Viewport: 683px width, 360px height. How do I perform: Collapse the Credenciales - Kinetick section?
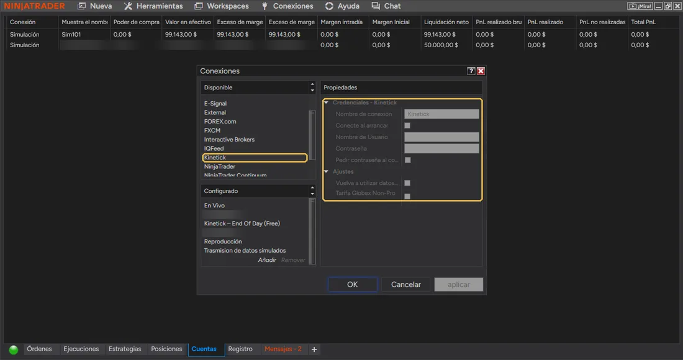[326, 103]
